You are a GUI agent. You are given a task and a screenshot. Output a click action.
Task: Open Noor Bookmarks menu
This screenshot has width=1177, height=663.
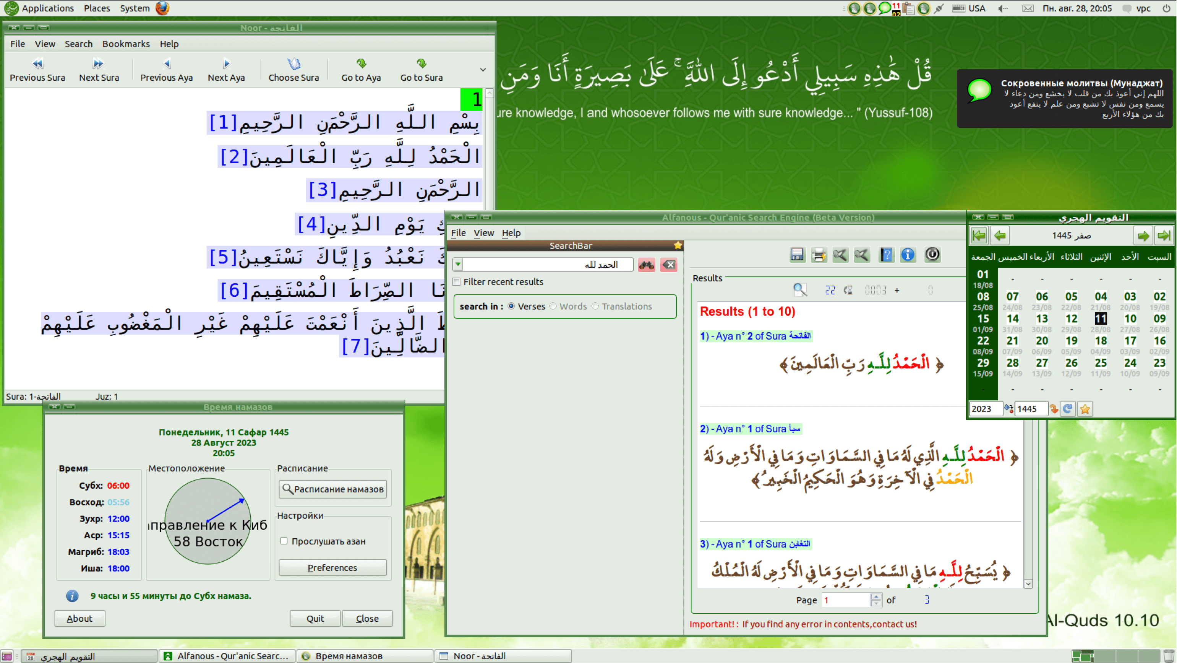[x=126, y=44]
